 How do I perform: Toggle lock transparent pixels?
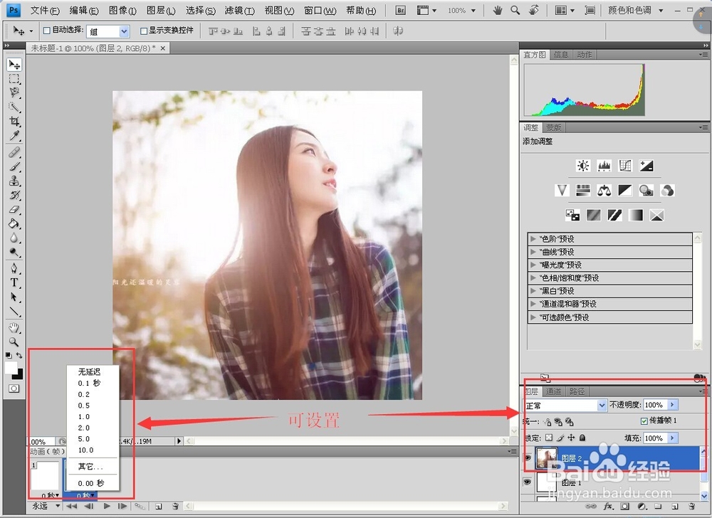(x=548, y=438)
